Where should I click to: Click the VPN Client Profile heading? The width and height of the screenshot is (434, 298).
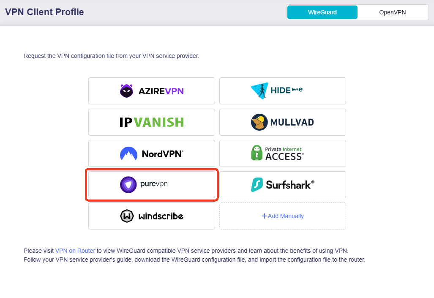pyautogui.click(x=44, y=12)
